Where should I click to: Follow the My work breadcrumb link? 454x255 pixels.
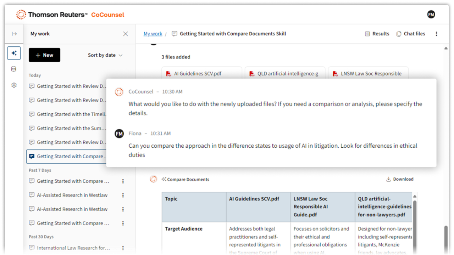click(153, 34)
